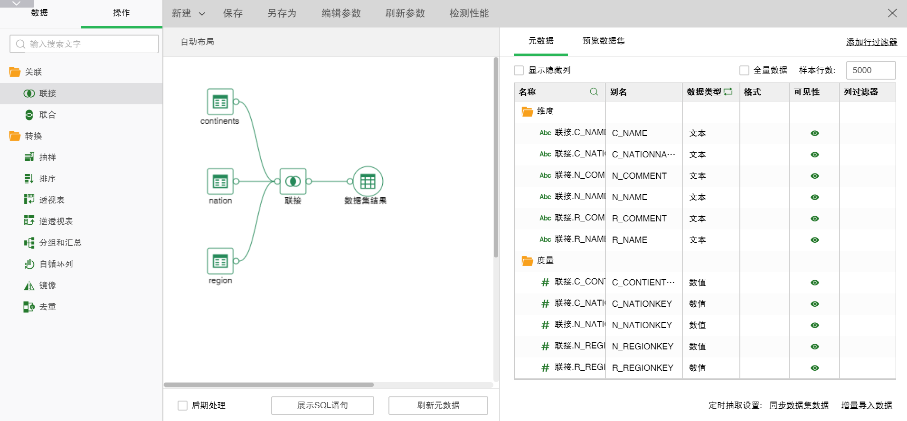Click the canvas horizontal scrollbar
This screenshot has width=907, height=421.
(269, 384)
